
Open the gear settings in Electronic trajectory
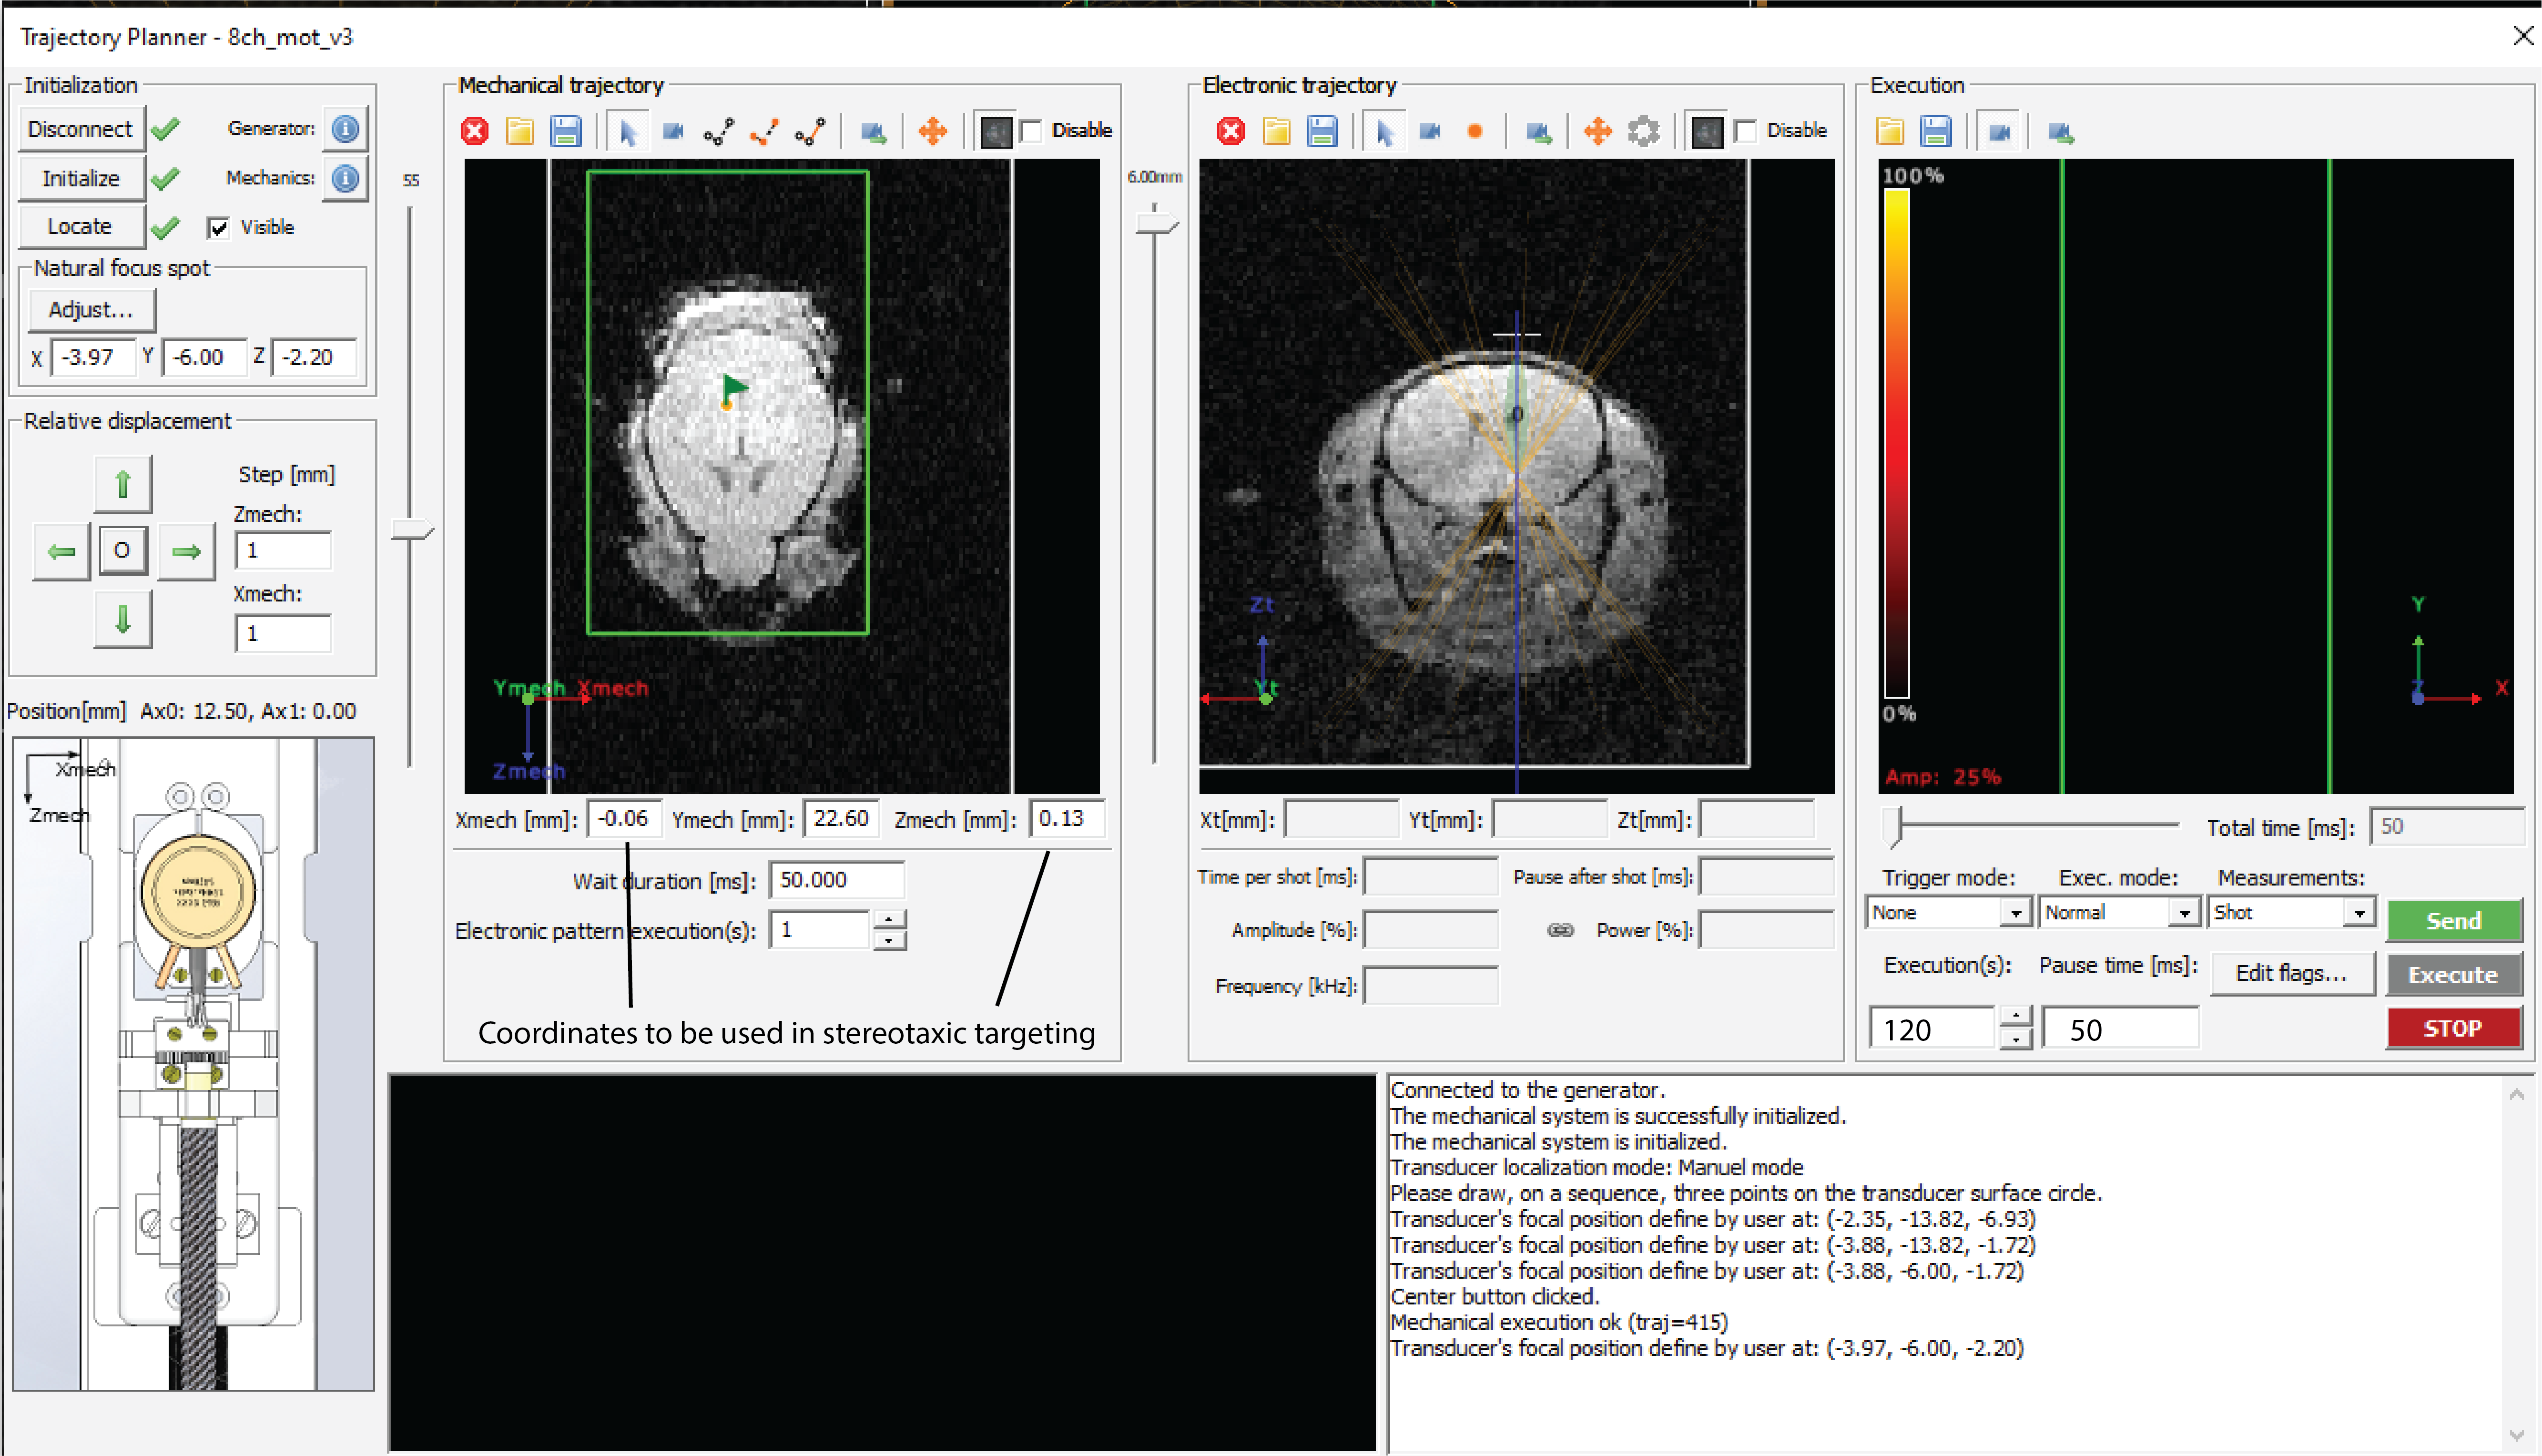click(x=1643, y=131)
